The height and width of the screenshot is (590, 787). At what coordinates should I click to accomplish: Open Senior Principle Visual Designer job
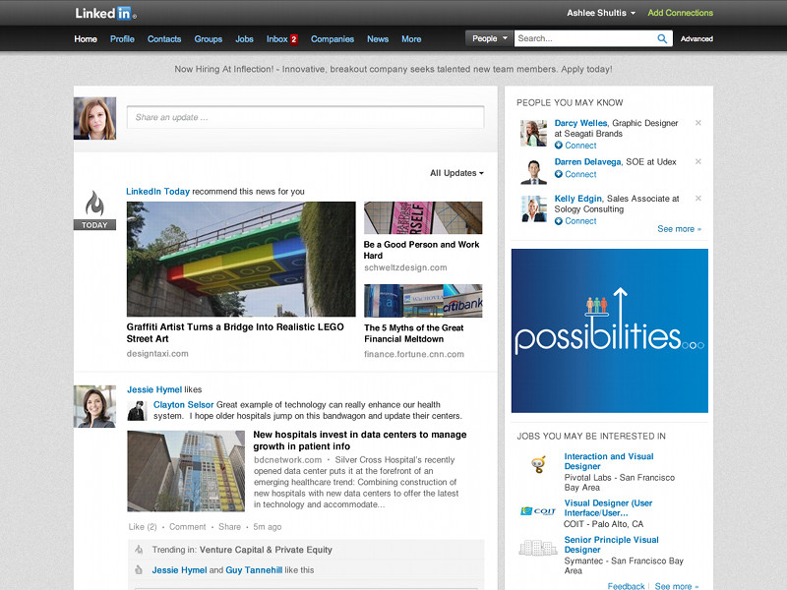(611, 545)
